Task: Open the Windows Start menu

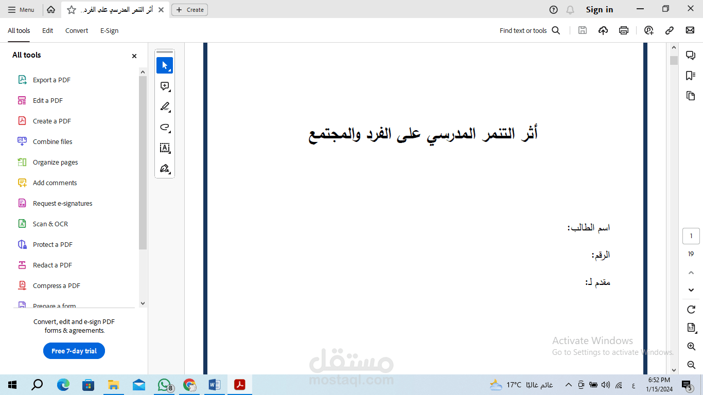Action: pyautogui.click(x=12, y=385)
